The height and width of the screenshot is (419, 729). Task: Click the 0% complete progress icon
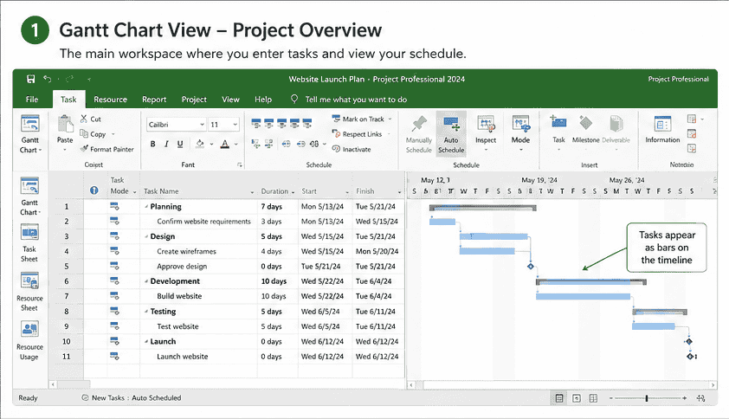click(x=255, y=123)
